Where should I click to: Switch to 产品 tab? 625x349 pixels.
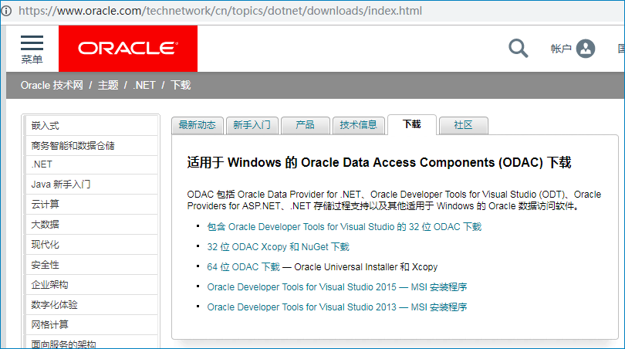(x=306, y=125)
